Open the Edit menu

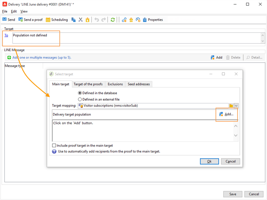14,11
